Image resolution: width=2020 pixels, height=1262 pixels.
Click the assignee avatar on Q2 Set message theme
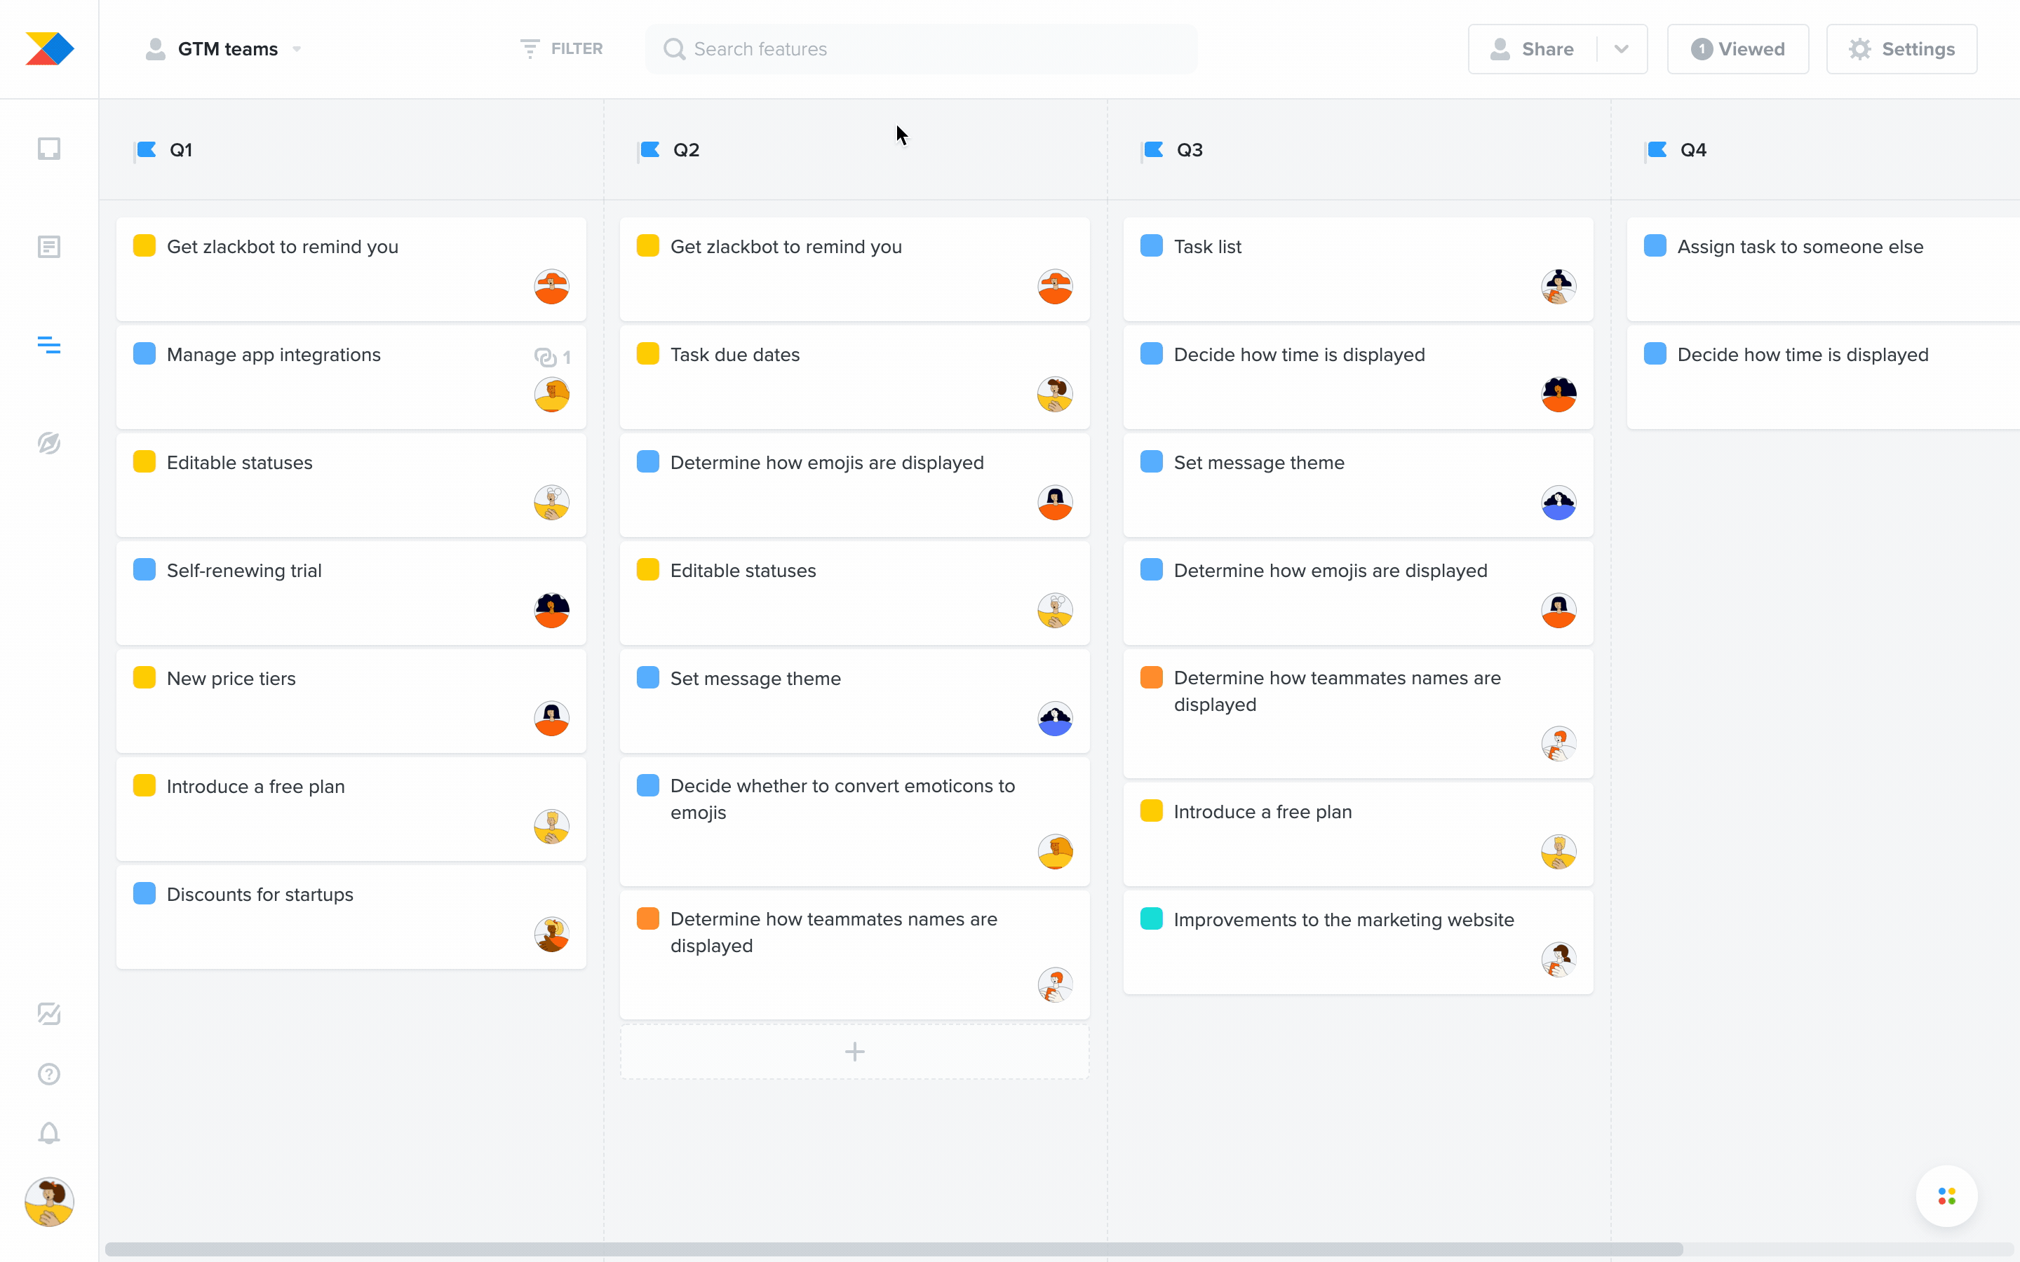click(1055, 718)
